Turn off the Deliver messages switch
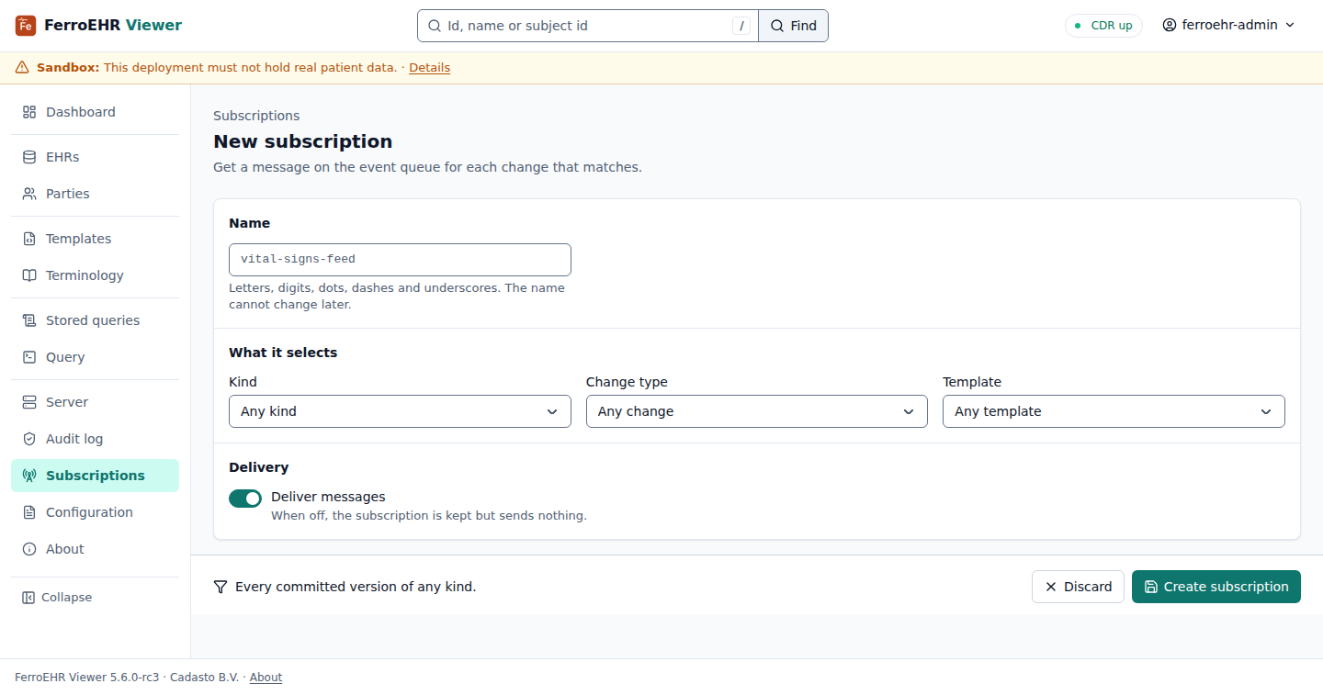This screenshot has width=1323, height=695. (245, 498)
